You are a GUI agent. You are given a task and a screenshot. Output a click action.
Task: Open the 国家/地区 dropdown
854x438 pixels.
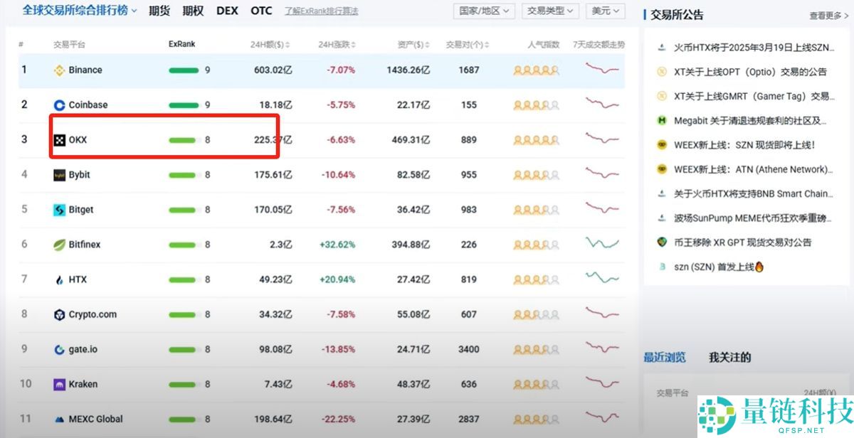[x=483, y=11]
